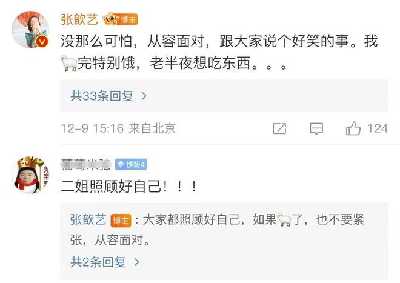
Task: Click chevron next to 共33条回复
Action: pyautogui.click(x=144, y=96)
